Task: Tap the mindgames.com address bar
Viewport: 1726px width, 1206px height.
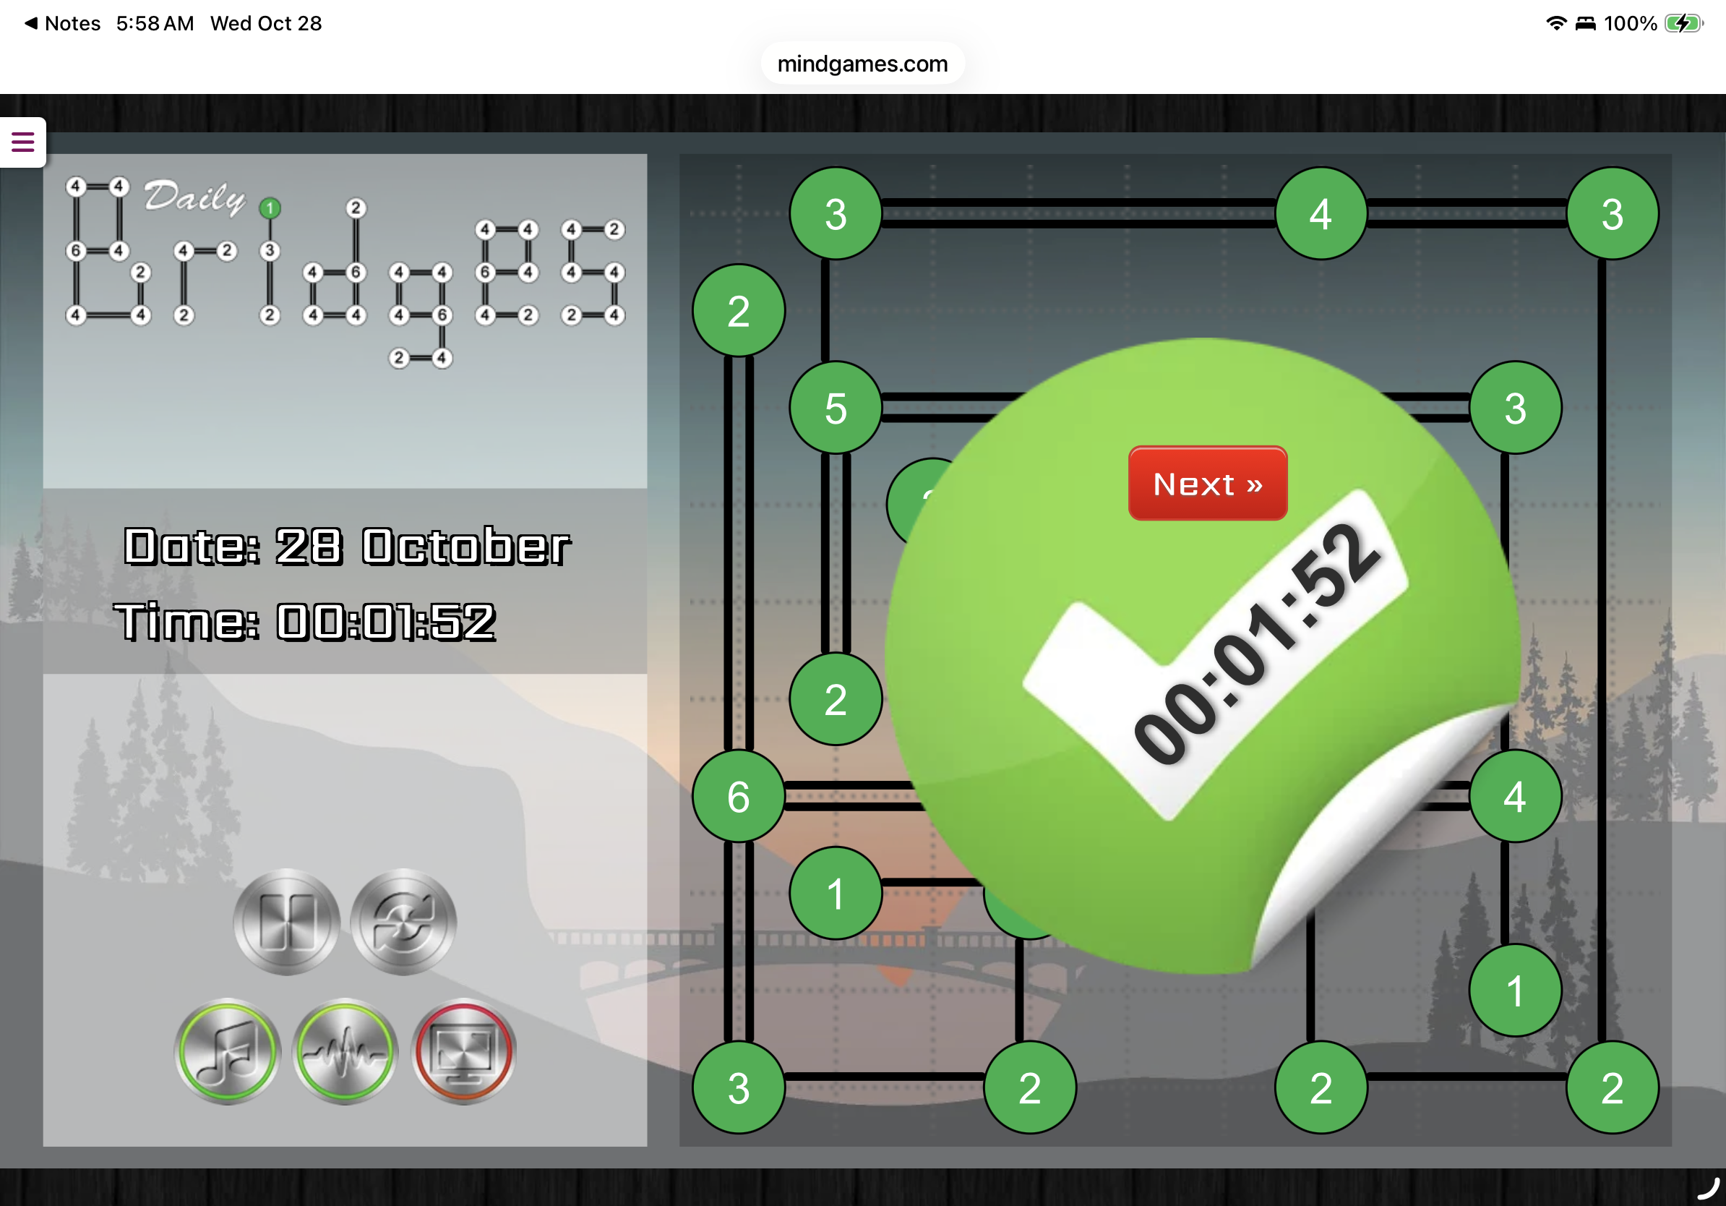Action: [862, 64]
